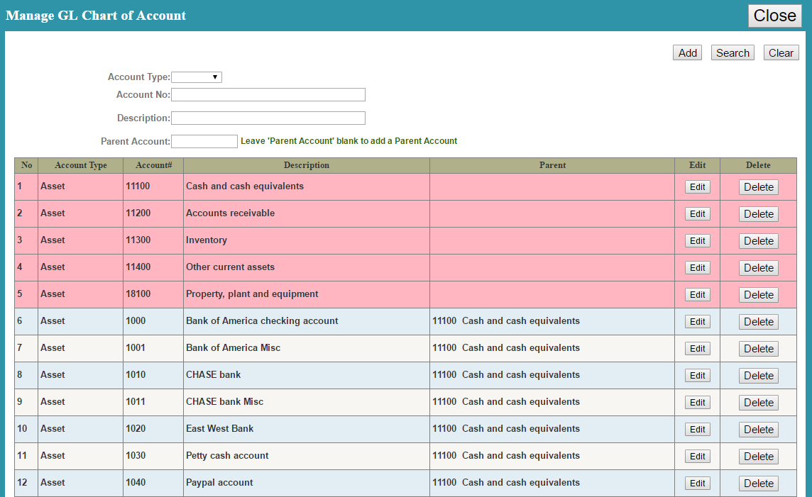Delete the CHASE bank account 1010
The width and height of the screenshot is (812, 497).
pos(758,376)
